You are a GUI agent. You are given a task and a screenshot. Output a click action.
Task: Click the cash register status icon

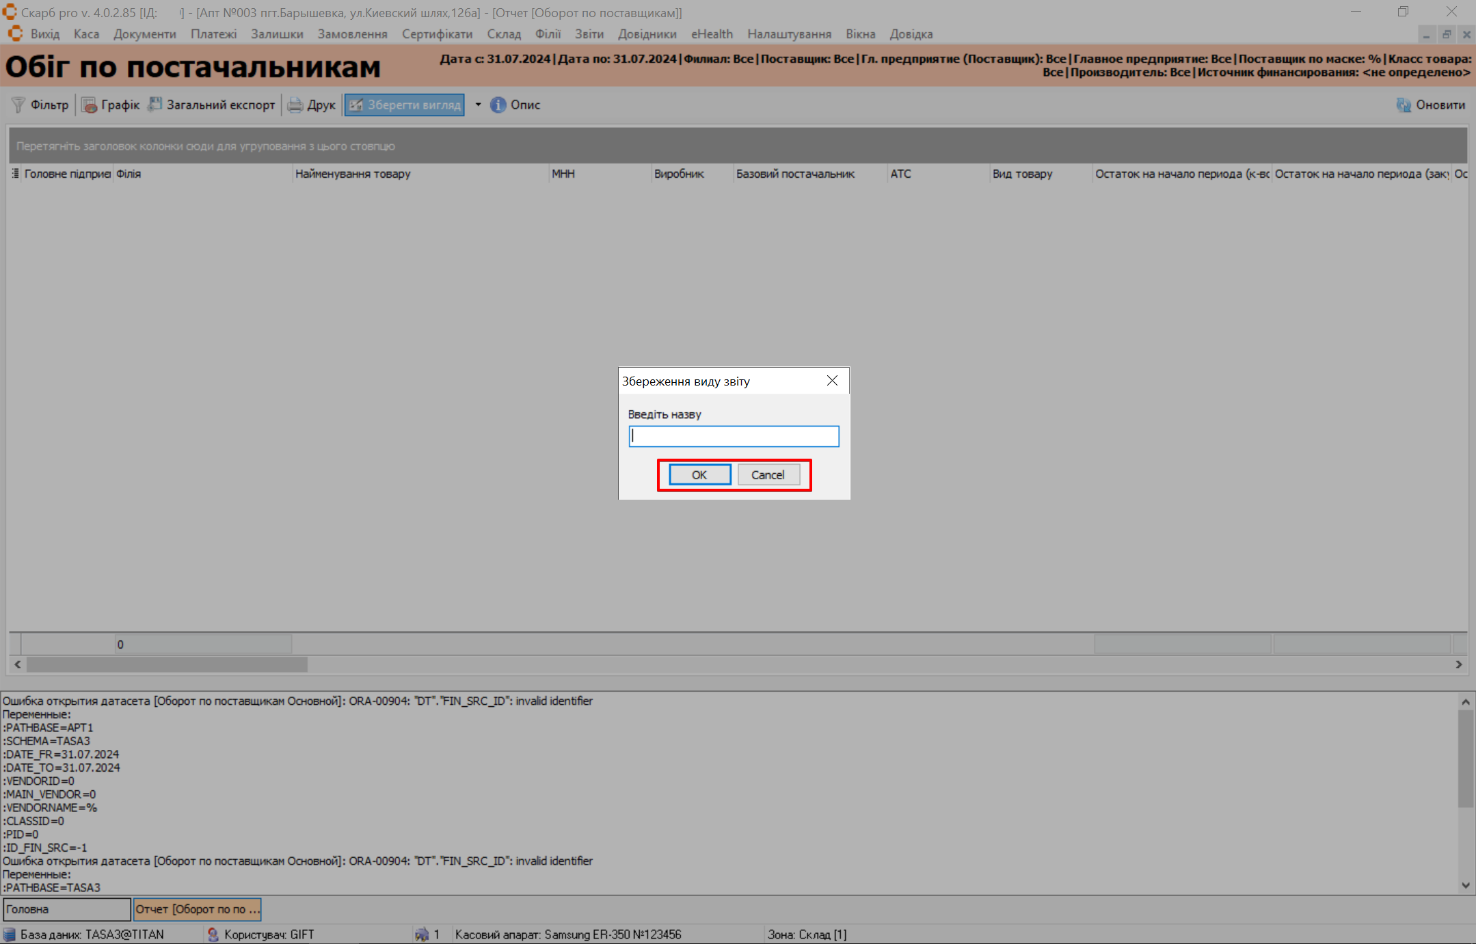tap(421, 934)
